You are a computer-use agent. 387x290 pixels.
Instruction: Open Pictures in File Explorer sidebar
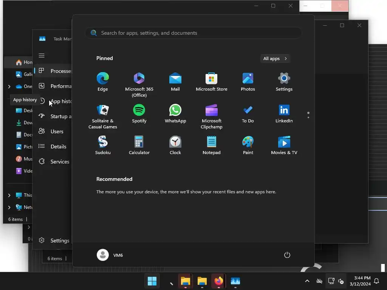(x=24, y=147)
